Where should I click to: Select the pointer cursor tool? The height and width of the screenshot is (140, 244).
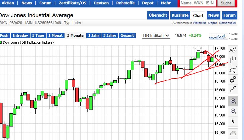[x=233, y=121]
